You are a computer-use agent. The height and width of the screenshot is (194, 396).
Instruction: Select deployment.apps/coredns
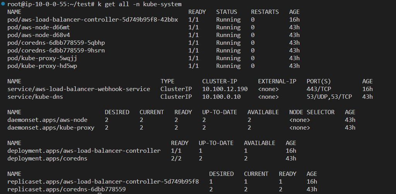tap(47, 159)
